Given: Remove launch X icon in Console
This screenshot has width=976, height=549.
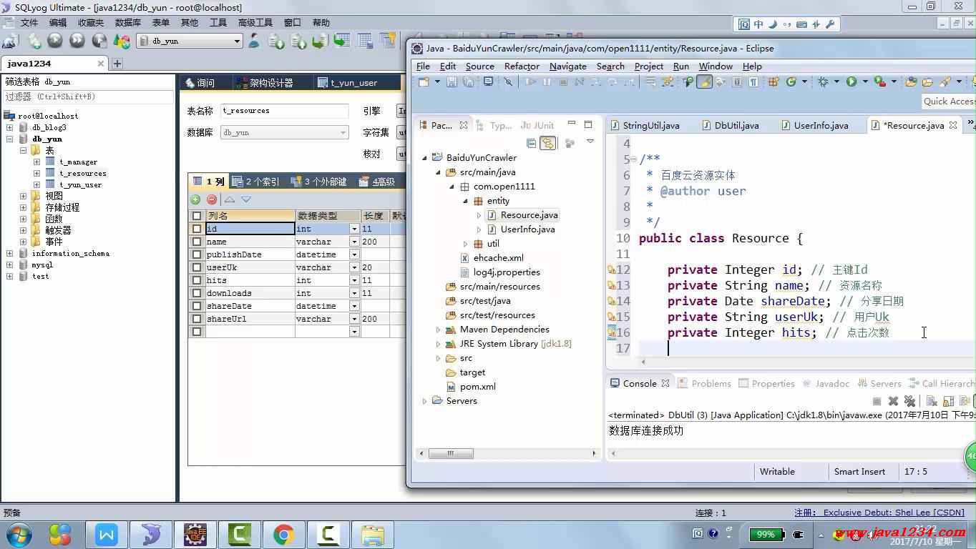Looking at the screenshot, I should (893, 401).
